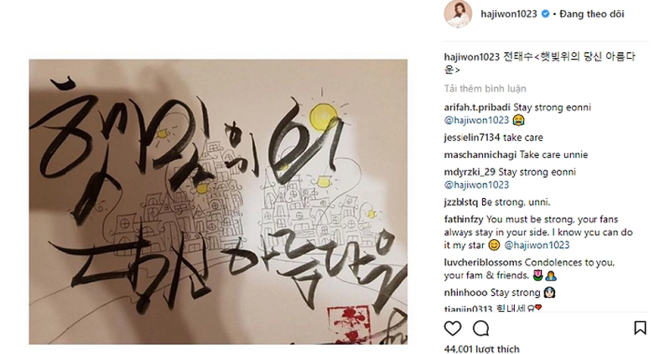Open comments with the speech bubble icon
654x354 pixels.
point(480,329)
